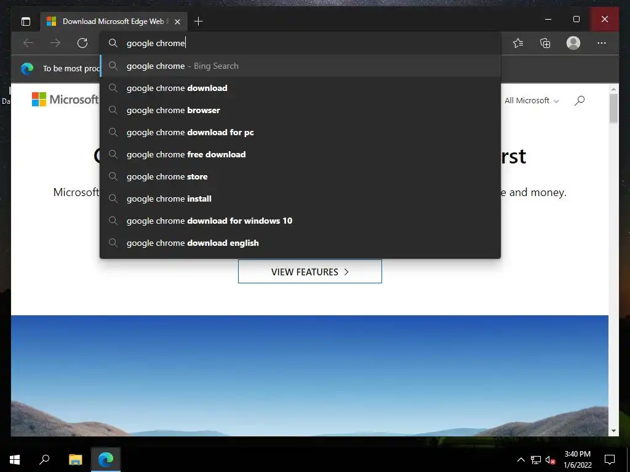This screenshot has height=472, width=630.
Task: Open Settings and more ellipsis menu
Action: [x=602, y=43]
